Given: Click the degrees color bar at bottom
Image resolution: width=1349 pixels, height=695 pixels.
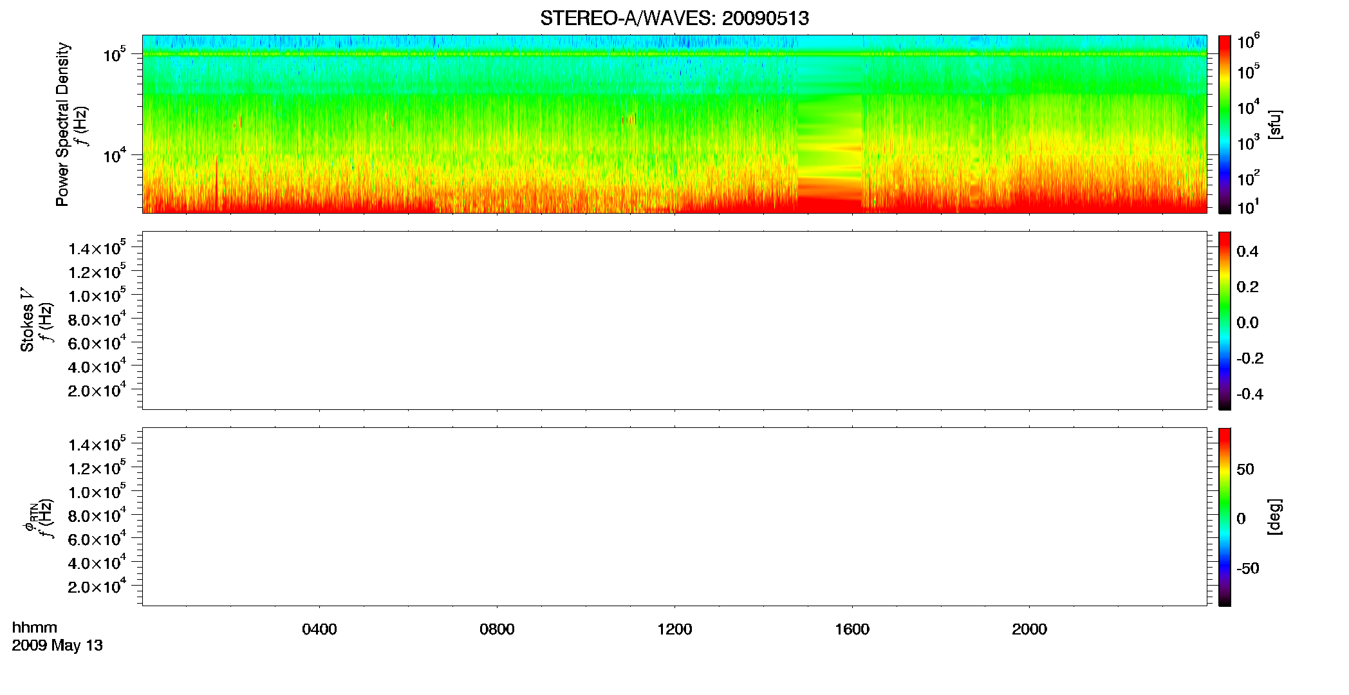Looking at the screenshot, I should tap(1225, 517).
